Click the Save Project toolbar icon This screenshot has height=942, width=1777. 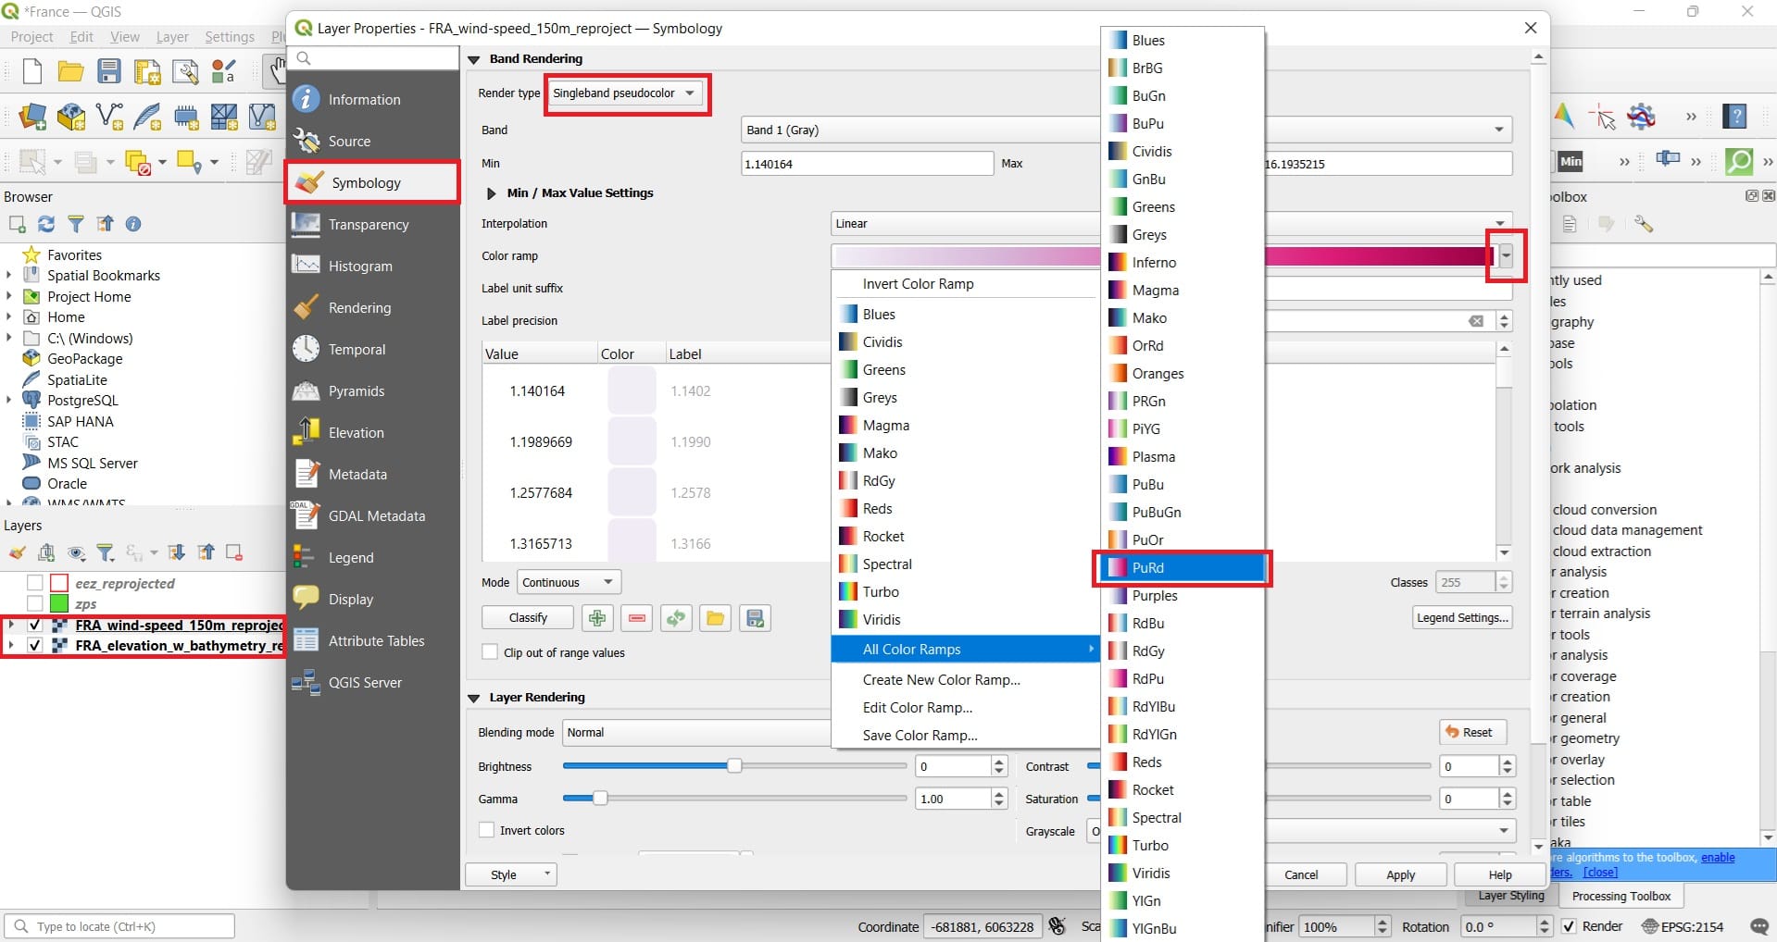[x=109, y=71]
